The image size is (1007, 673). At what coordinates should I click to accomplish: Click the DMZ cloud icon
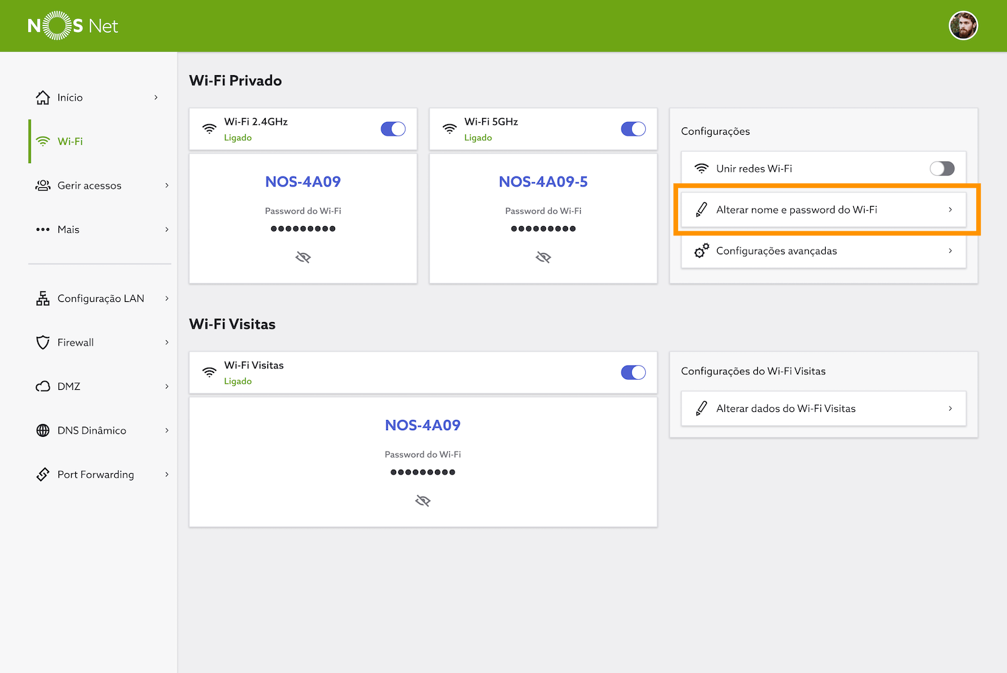pos(43,386)
